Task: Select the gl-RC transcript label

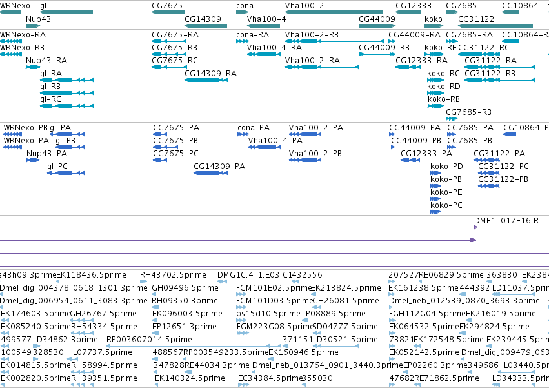Action: tap(51, 100)
